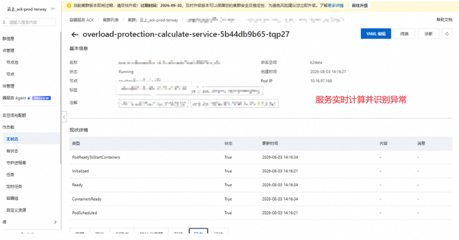
Task: Go to 容器服务 ACK breadcrumb
Action: click(x=81, y=20)
